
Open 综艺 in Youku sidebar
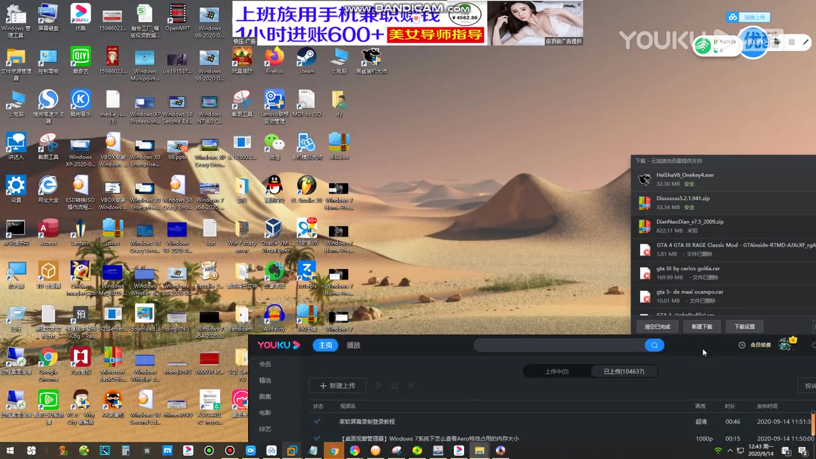[x=265, y=429]
